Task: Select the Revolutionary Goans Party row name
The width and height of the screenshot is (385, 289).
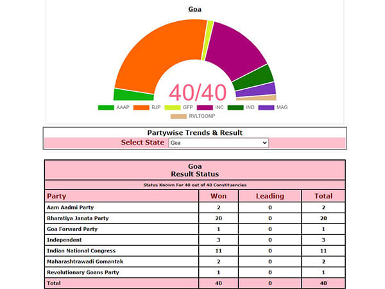Action: 83,272
